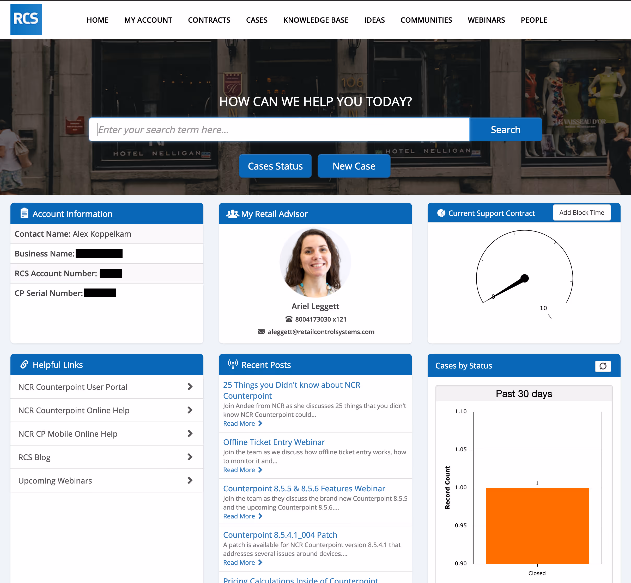This screenshot has width=631, height=583.
Task: Click chevron for NCR Counterpoint Online Help
Action: [190, 410]
